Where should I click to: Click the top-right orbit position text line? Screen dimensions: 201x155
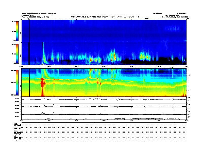pyautogui.click(x=175, y=17)
